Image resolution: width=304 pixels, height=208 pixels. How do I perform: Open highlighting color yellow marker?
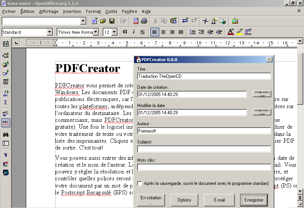(x=240, y=32)
